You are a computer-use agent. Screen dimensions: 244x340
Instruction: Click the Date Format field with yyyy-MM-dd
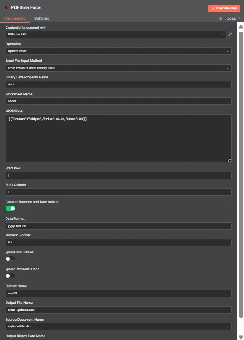118,226
